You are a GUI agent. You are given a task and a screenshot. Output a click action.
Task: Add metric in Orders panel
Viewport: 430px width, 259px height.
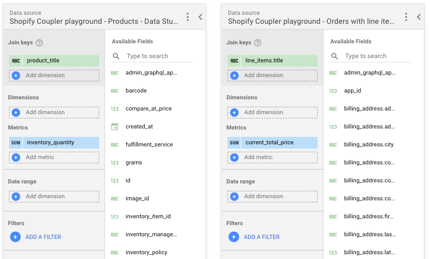tap(273, 158)
